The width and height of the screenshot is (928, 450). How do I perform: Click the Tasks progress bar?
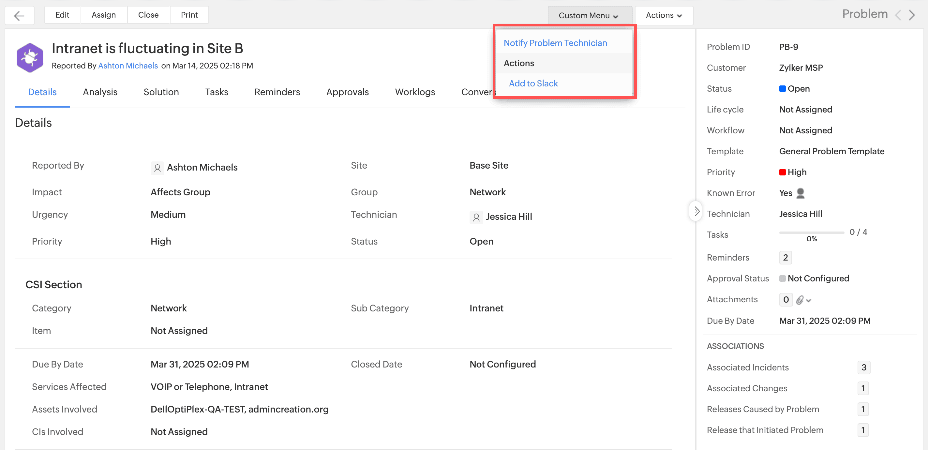tap(811, 233)
